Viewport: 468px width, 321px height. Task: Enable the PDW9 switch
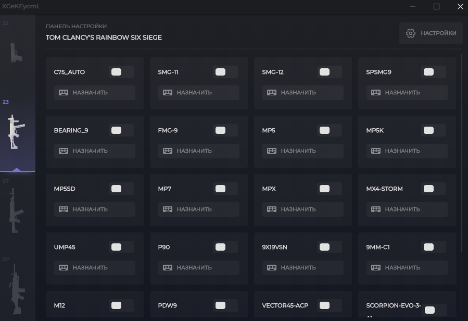(225, 305)
